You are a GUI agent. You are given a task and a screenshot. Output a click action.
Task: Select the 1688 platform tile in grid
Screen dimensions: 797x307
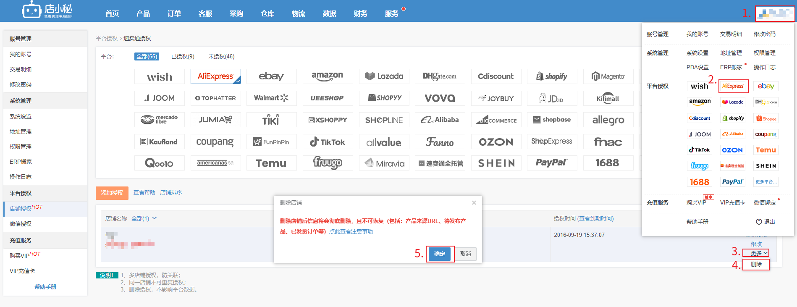608,163
